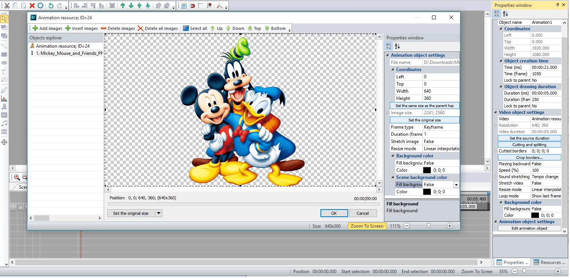Collapse Video object settings in right Properties window
Viewport: 570px width, 278px height.
click(x=496, y=112)
